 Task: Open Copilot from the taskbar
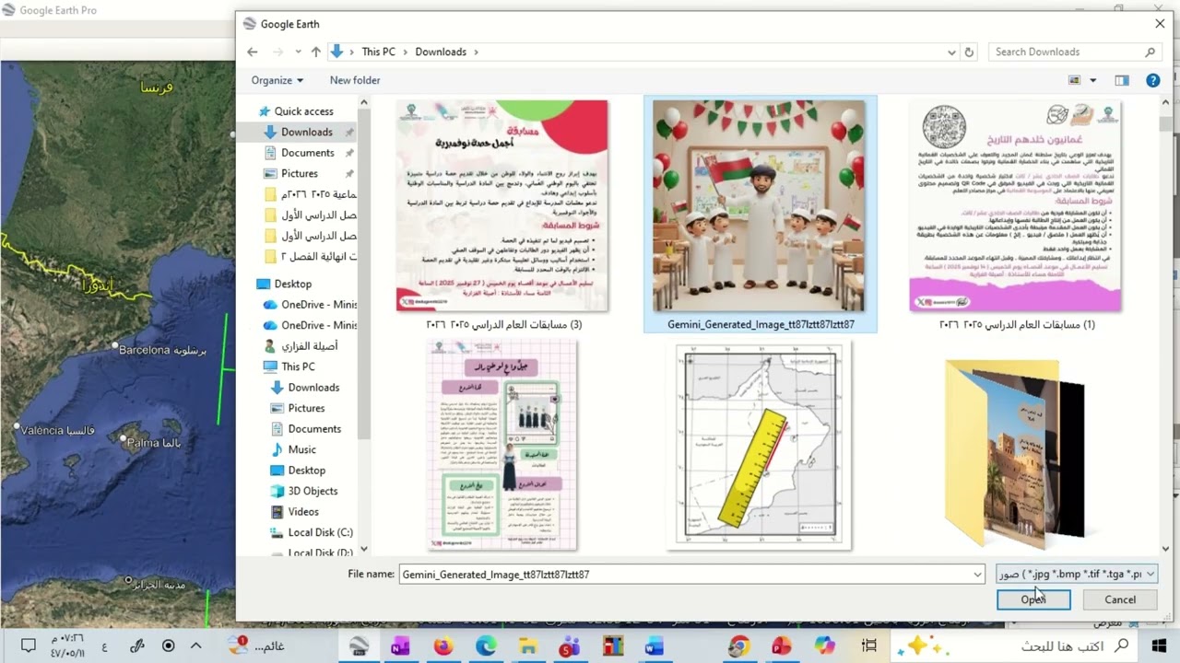coord(824,646)
